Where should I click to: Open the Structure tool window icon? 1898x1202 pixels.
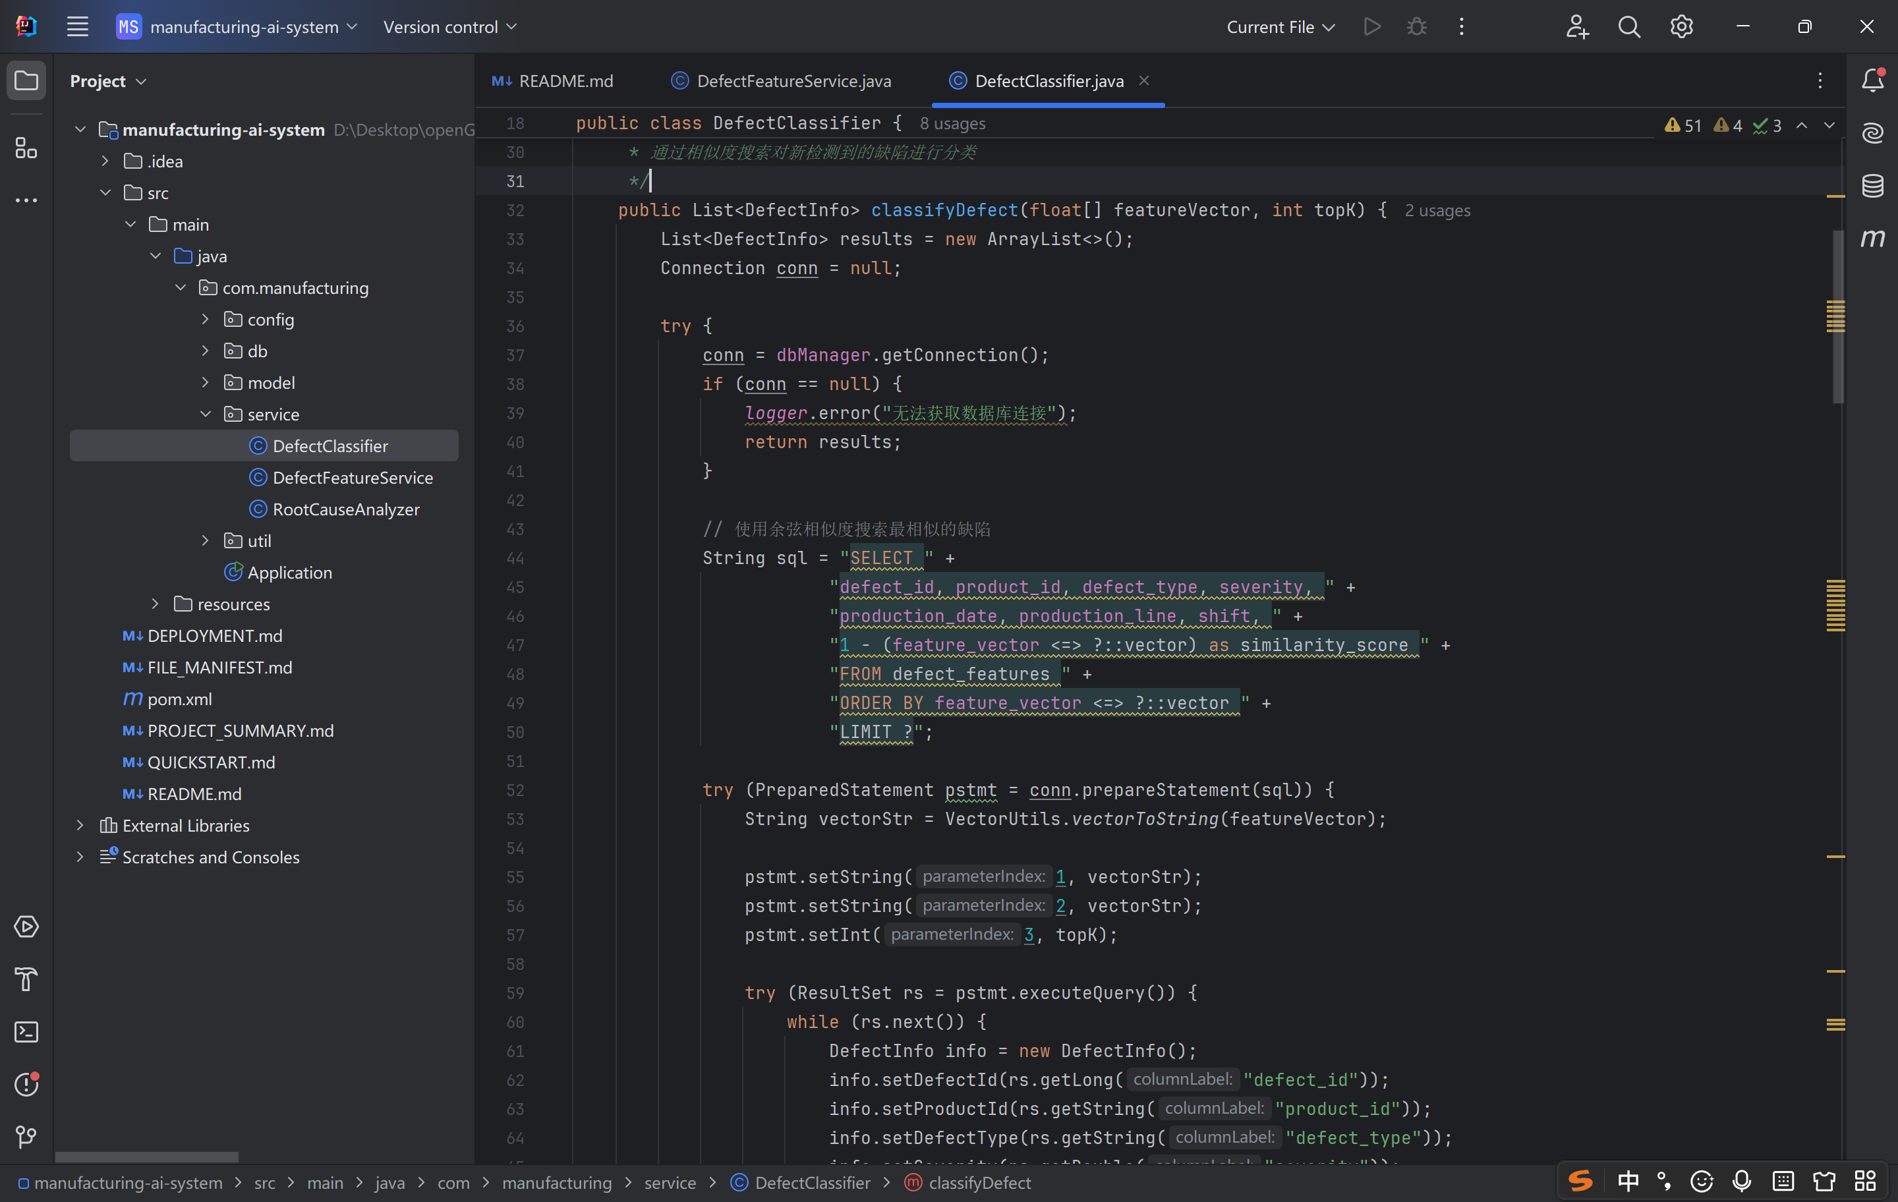26,148
